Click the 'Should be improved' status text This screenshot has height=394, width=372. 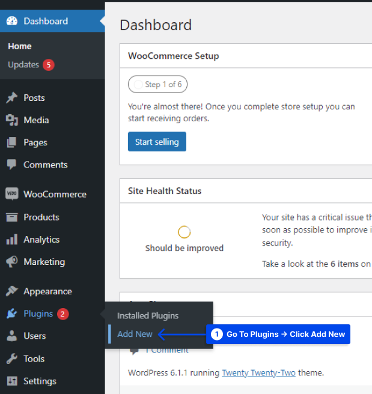184,248
